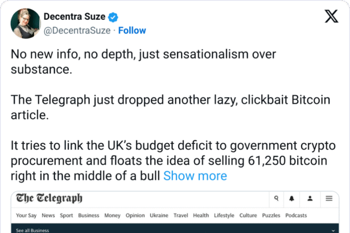Click the @DecentraSuze handle
The image size is (350, 233).
coord(77,30)
